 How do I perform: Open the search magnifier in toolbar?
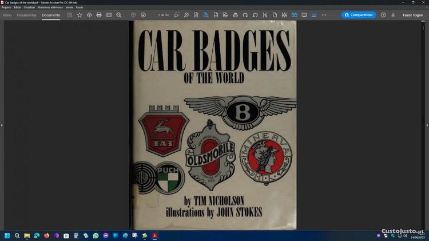click(119, 15)
